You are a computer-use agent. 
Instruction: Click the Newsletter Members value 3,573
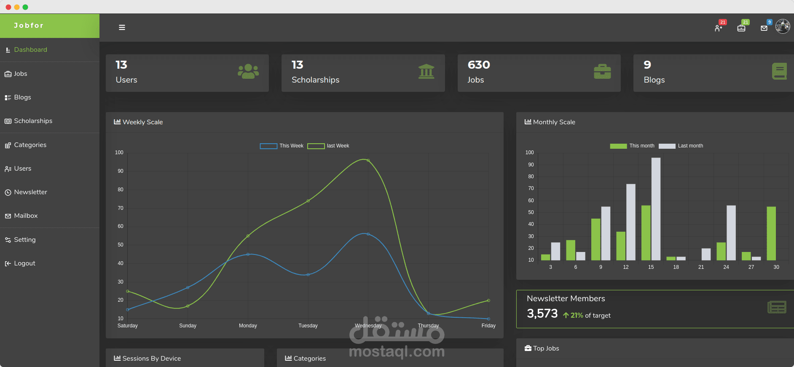point(542,313)
